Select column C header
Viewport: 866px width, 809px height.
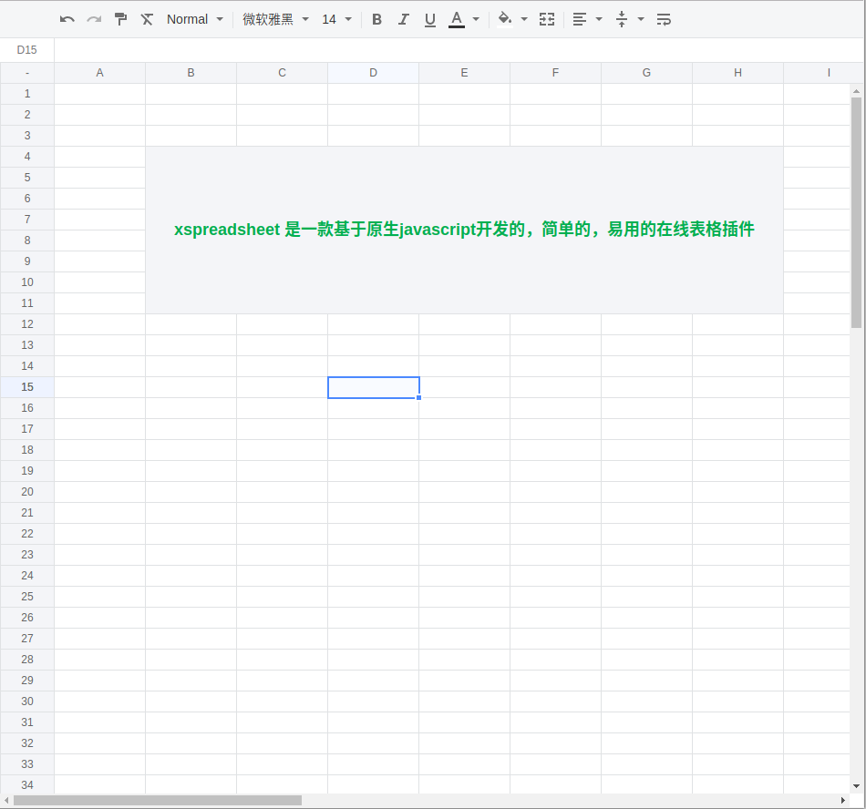point(283,73)
